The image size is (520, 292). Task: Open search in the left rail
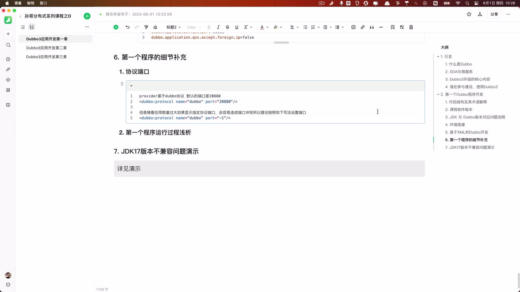8,45
